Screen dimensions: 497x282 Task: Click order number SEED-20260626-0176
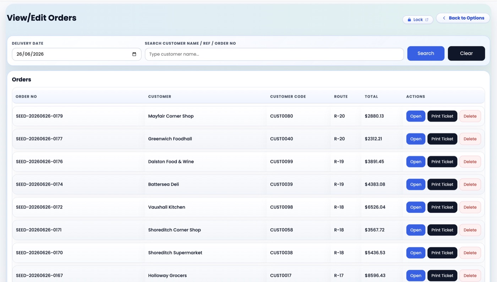(39, 161)
